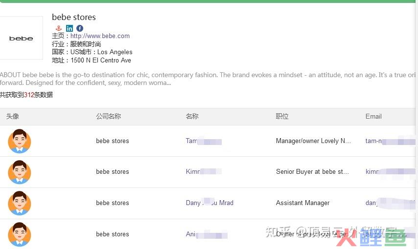This screenshot has height=249, width=418.
Task: Open the email link starting with tam-n
Action: pos(390,141)
